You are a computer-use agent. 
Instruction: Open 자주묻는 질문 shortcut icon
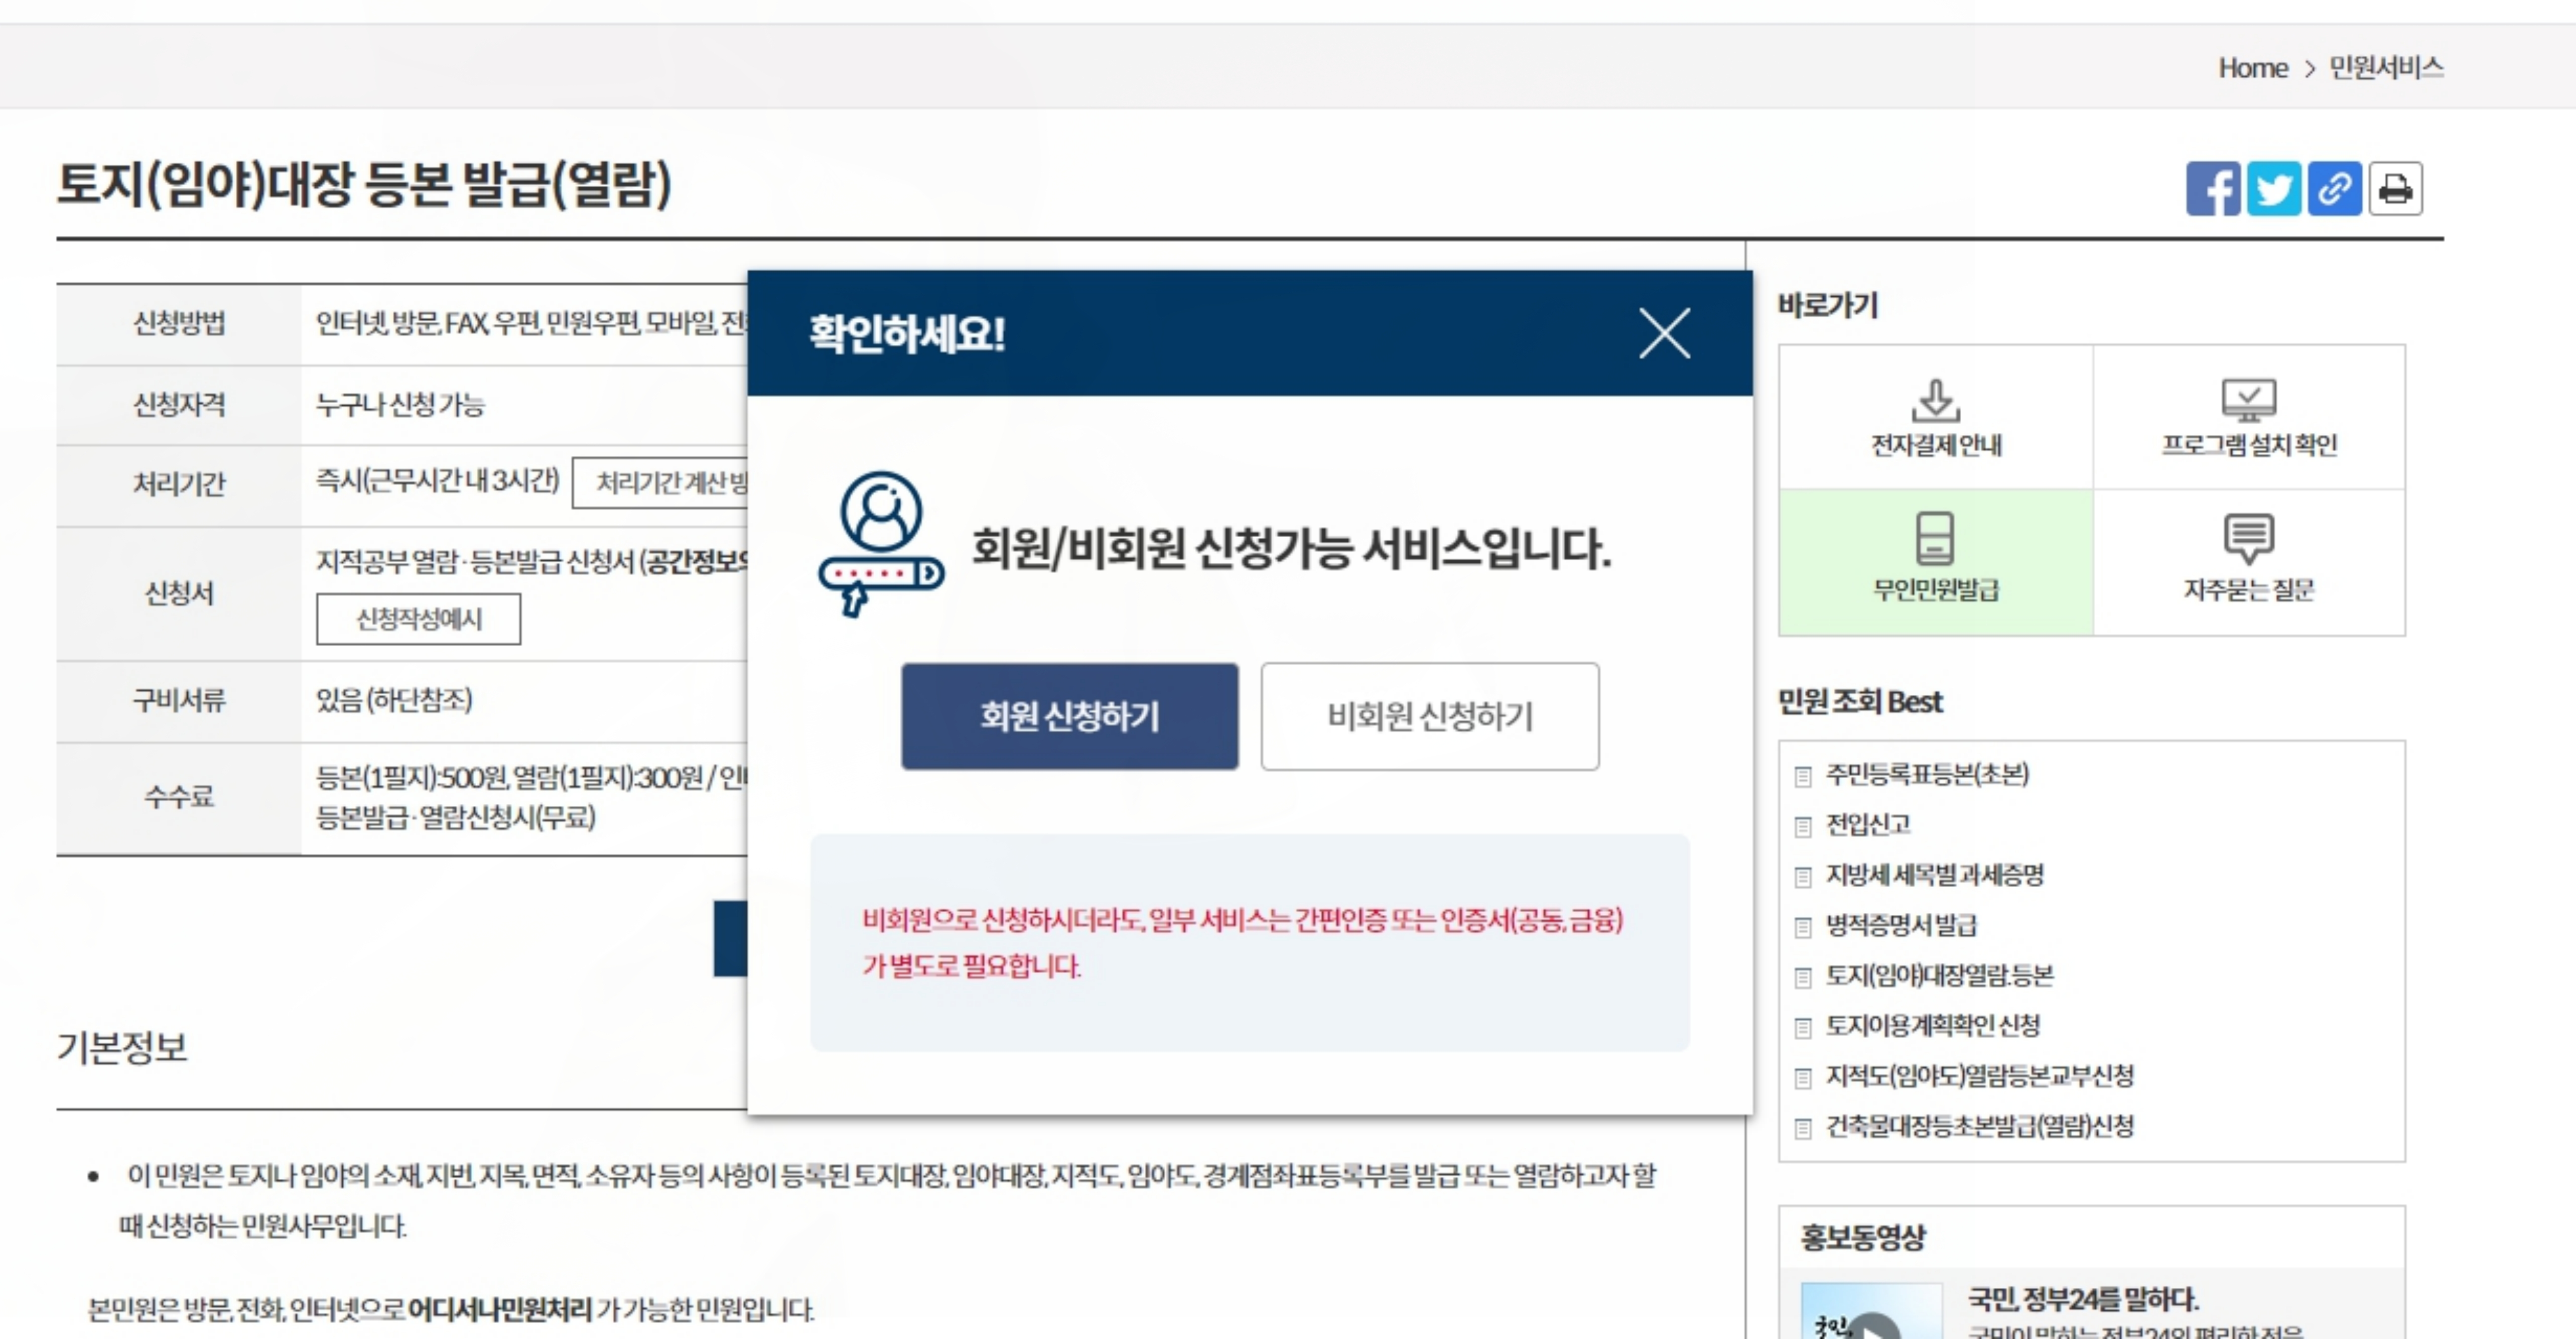[2248, 561]
